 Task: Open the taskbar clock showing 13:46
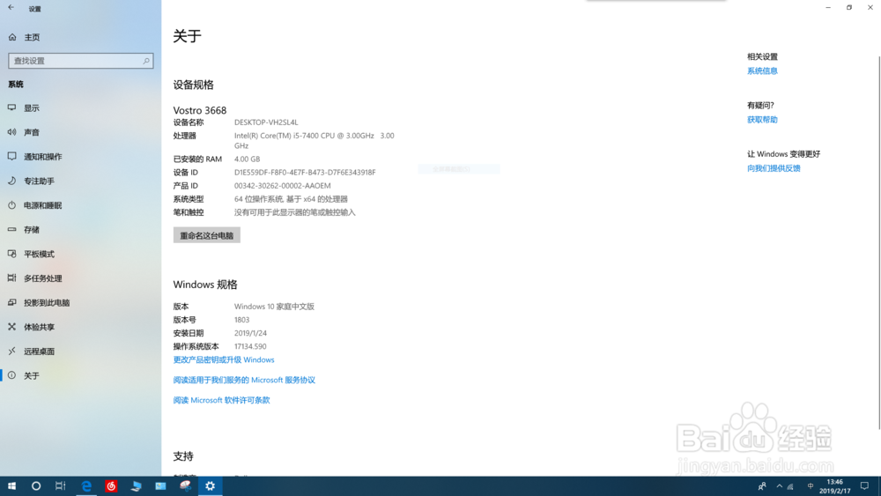pyautogui.click(x=835, y=486)
